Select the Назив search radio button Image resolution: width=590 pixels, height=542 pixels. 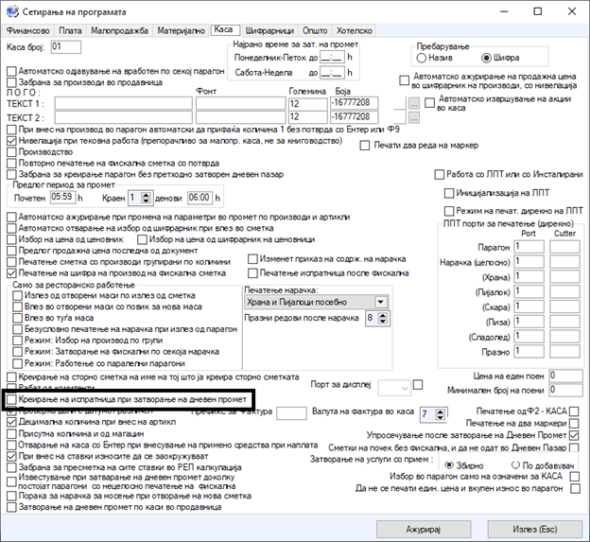click(x=422, y=58)
